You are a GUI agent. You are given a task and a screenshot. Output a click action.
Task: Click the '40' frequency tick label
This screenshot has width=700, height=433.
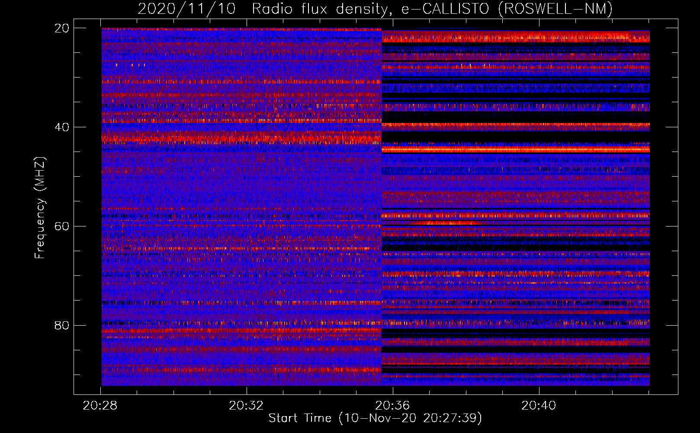(x=61, y=127)
